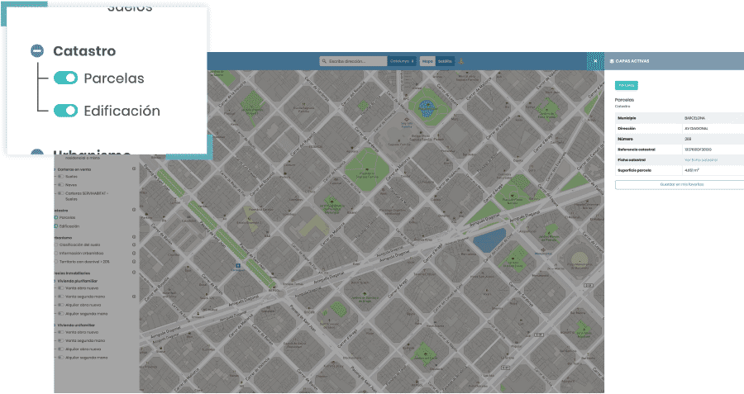
Task: Check Territorio con desnivel > 20% checkbox
Action: [56, 262]
